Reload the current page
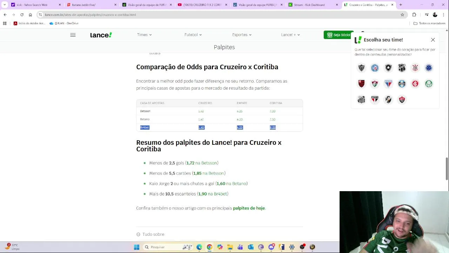Image resolution: width=449 pixels, height=253 pixels. (22, 15)
